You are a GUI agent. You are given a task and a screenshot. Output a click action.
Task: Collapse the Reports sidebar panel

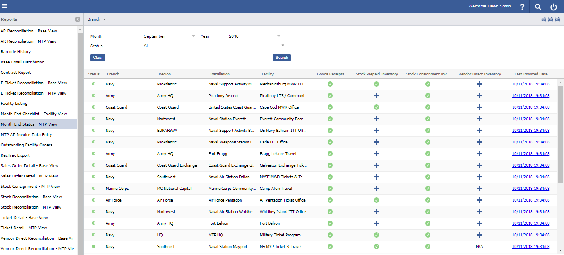point(78,19)
